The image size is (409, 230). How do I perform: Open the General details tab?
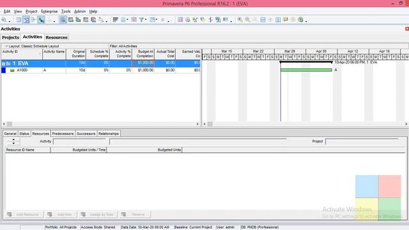(x=10, y=134)
